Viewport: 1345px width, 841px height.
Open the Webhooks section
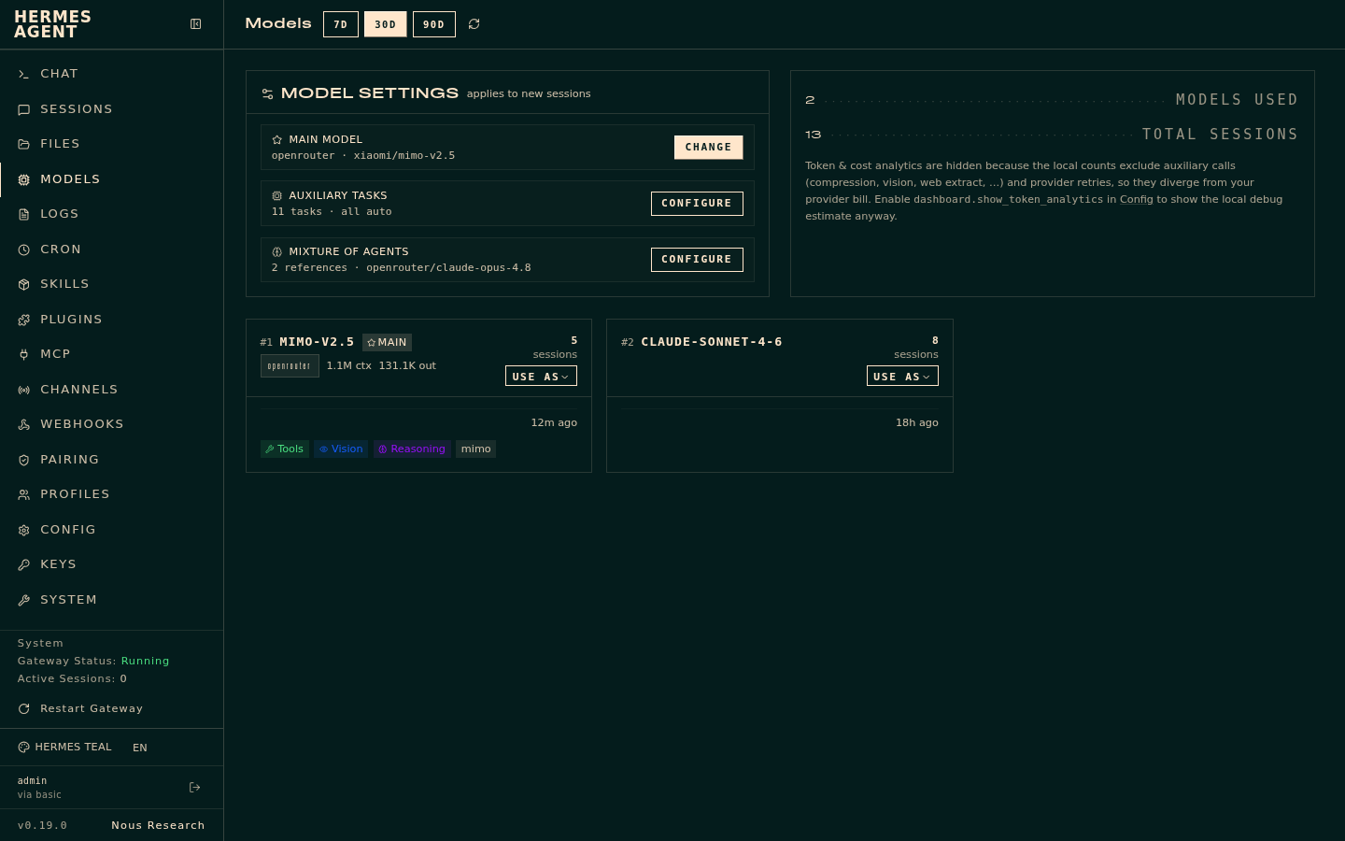click(x=112, y=424)
